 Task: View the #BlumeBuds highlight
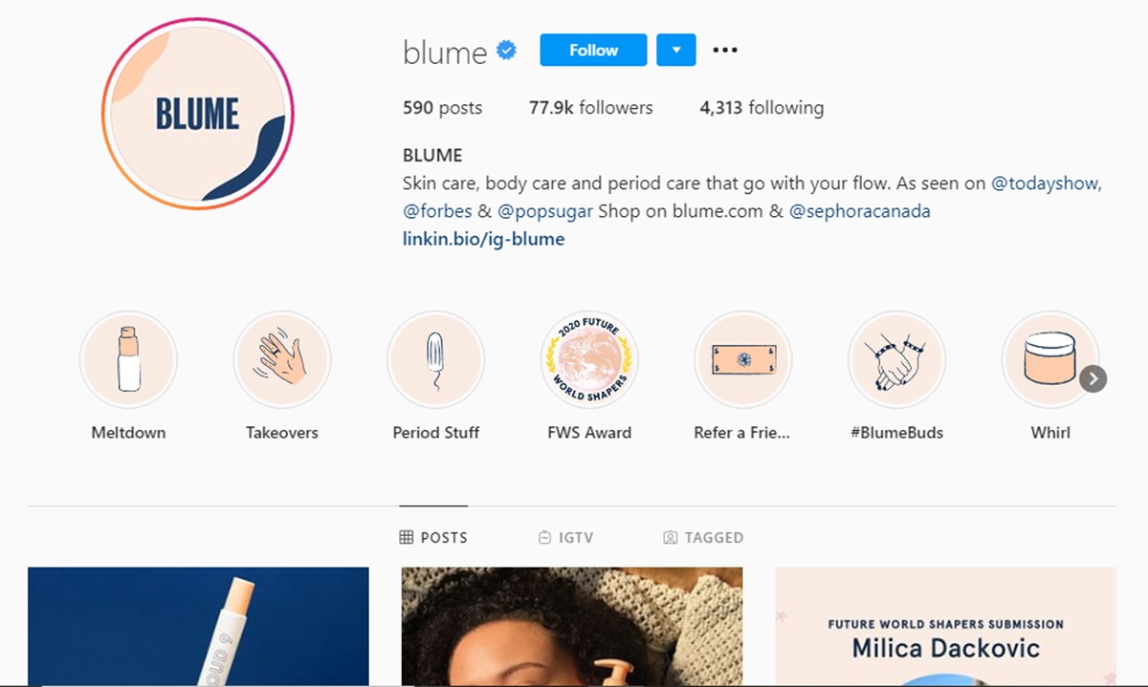tap(896, 360)
